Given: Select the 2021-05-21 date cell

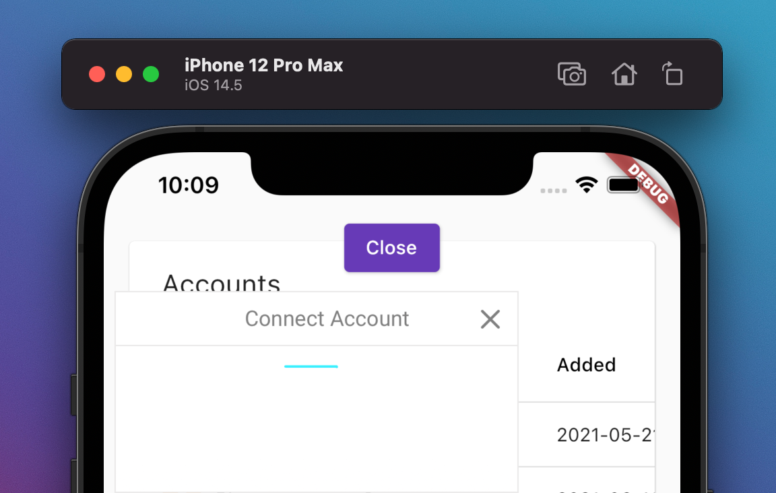Looking at the screenshot, I should 605,435.
